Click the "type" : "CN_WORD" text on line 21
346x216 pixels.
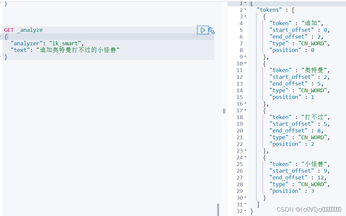(300, 137)
